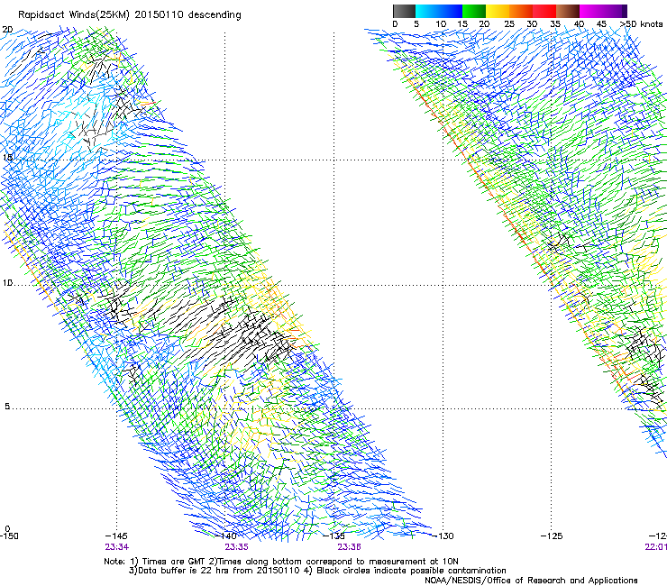The height and width of the screenshot is (586, 667).
Task: Click the green 15-20 knots legend swatch
Action: (x=474, y=11)
